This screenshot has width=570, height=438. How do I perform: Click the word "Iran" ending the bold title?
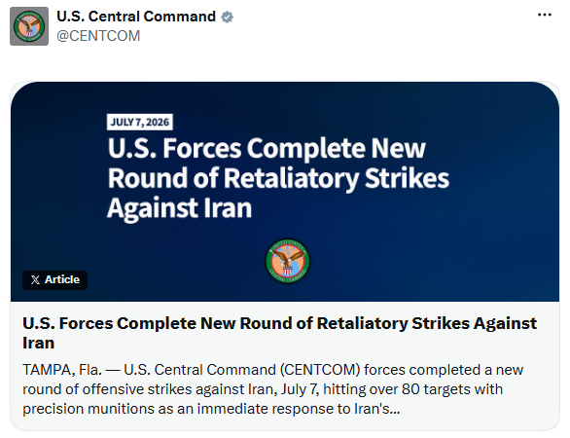click(x=39, y=343)
